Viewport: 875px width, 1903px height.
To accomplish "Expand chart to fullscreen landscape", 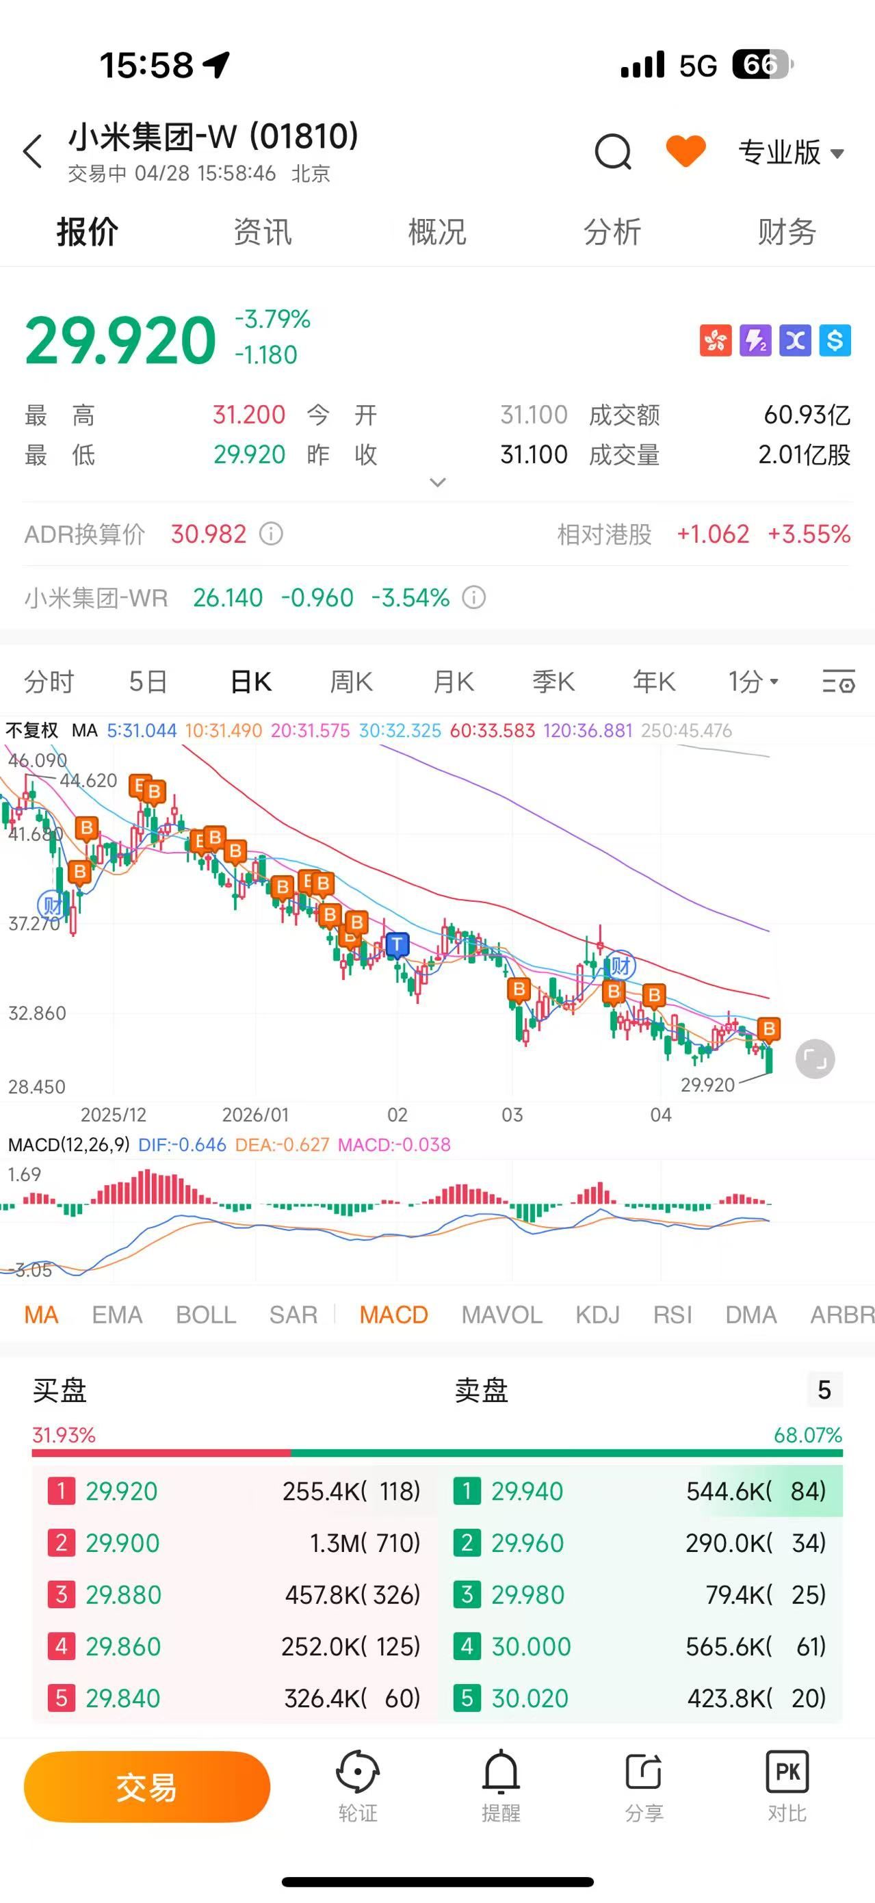I will click(814, 1059).
